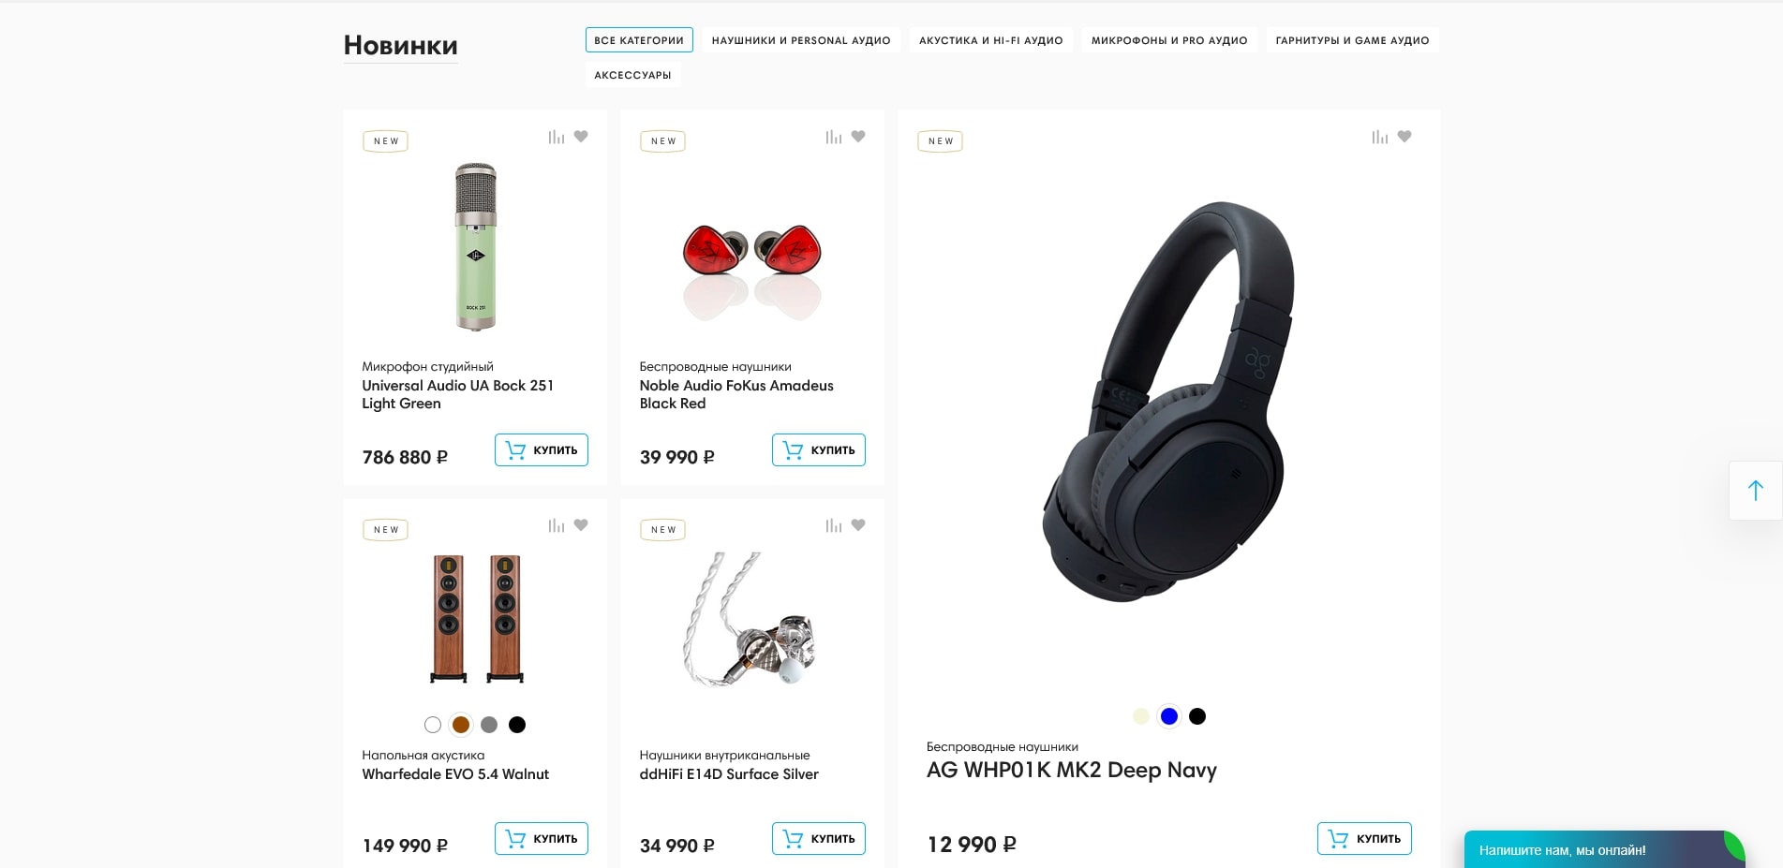Open the Аксессуары category tab
Image resolution: width=1783 pixels, height=868 pixels.
pos(633,75)
